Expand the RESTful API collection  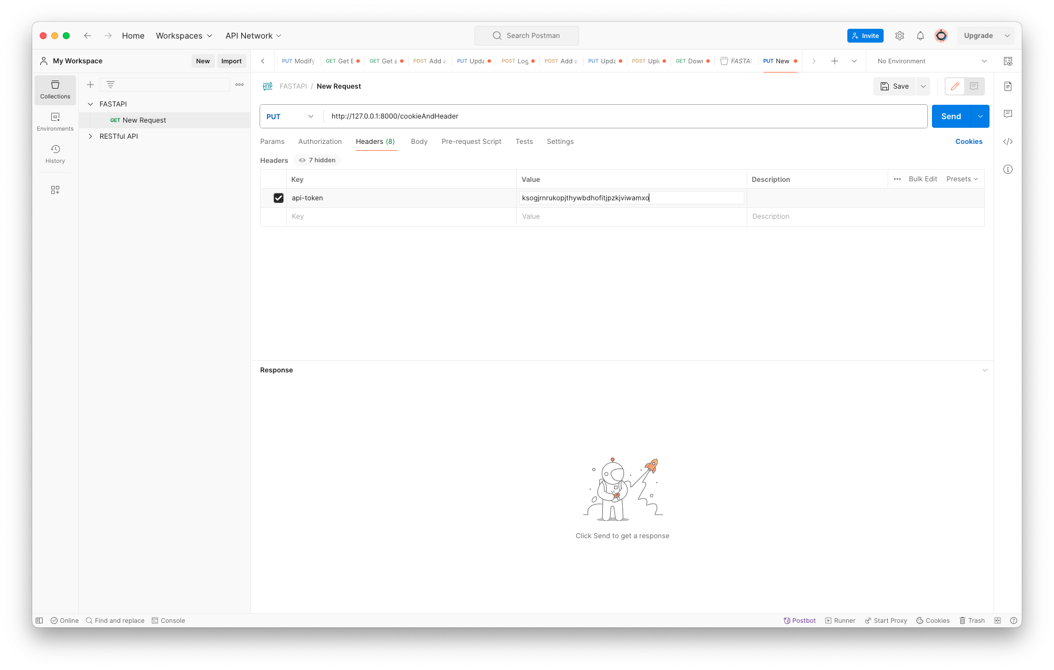pos(90,136)
